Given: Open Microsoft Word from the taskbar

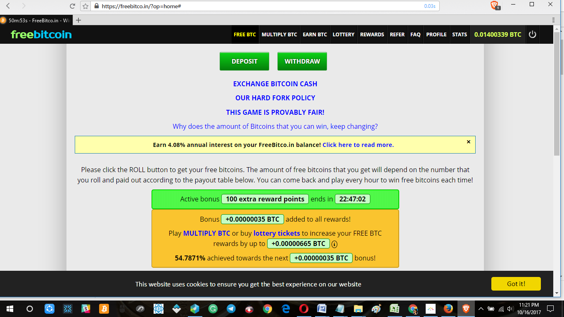Looking at the screenshot, I should pos(322,309).
